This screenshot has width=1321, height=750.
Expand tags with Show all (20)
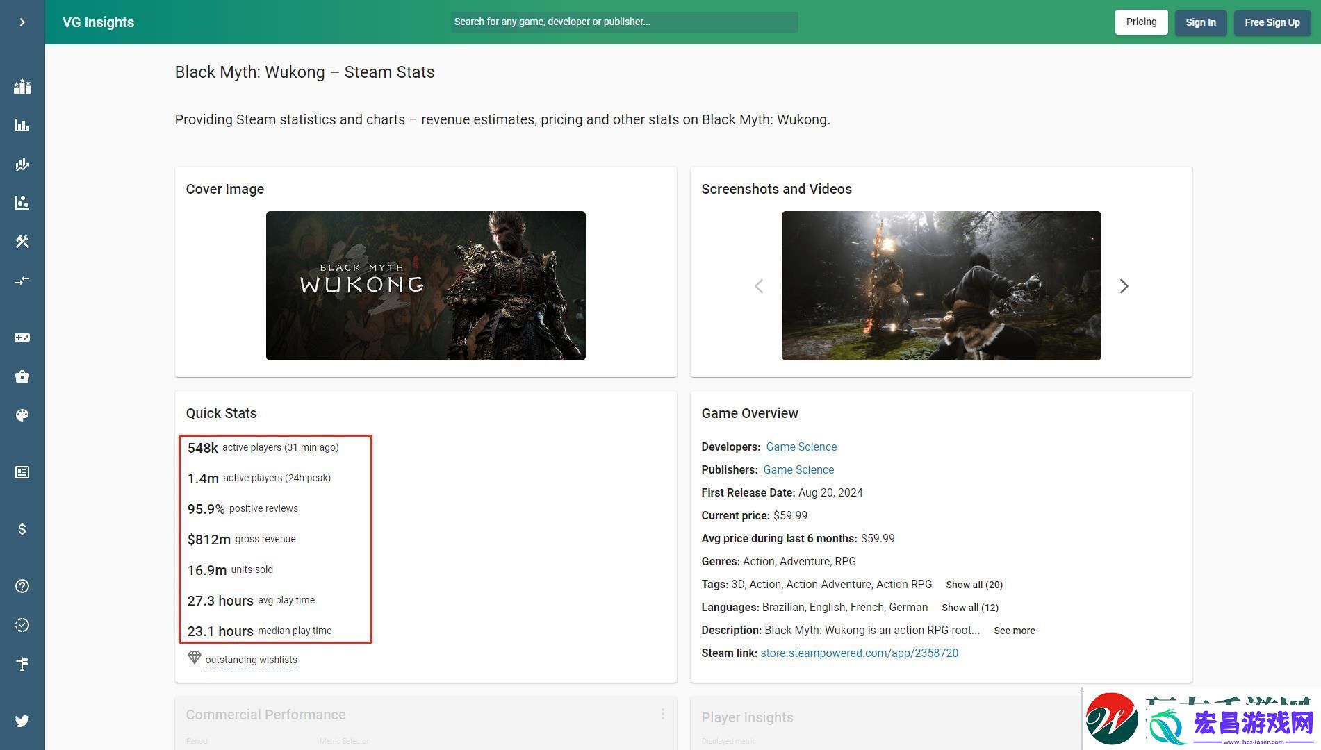point(974,585)
